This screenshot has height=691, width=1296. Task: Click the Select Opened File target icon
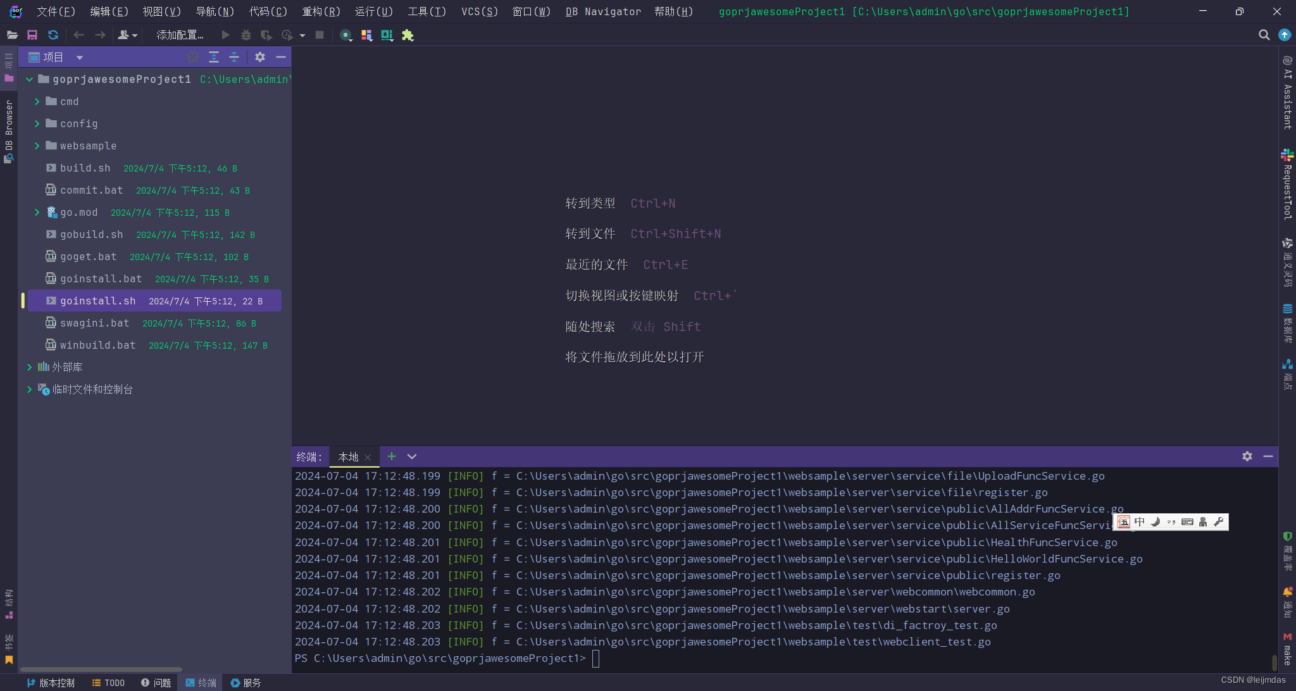[x=193, y=58]
